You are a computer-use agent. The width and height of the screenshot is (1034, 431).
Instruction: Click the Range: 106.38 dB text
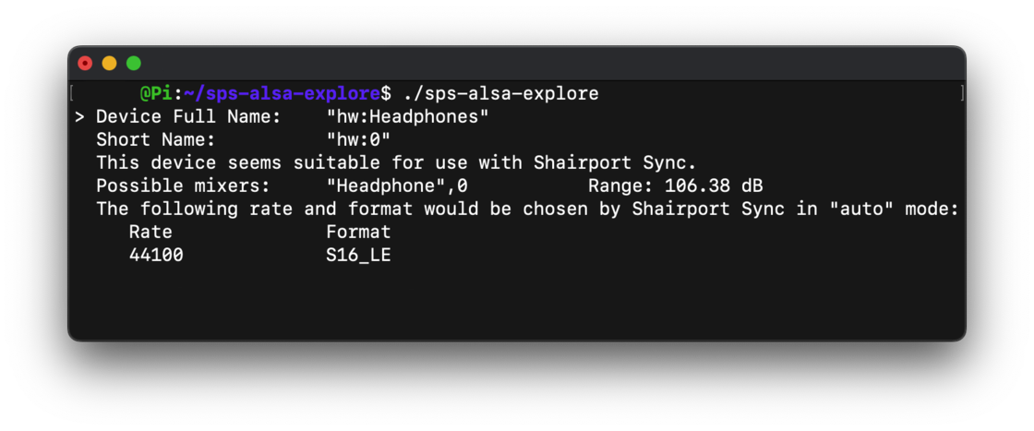tap(675, 186)
